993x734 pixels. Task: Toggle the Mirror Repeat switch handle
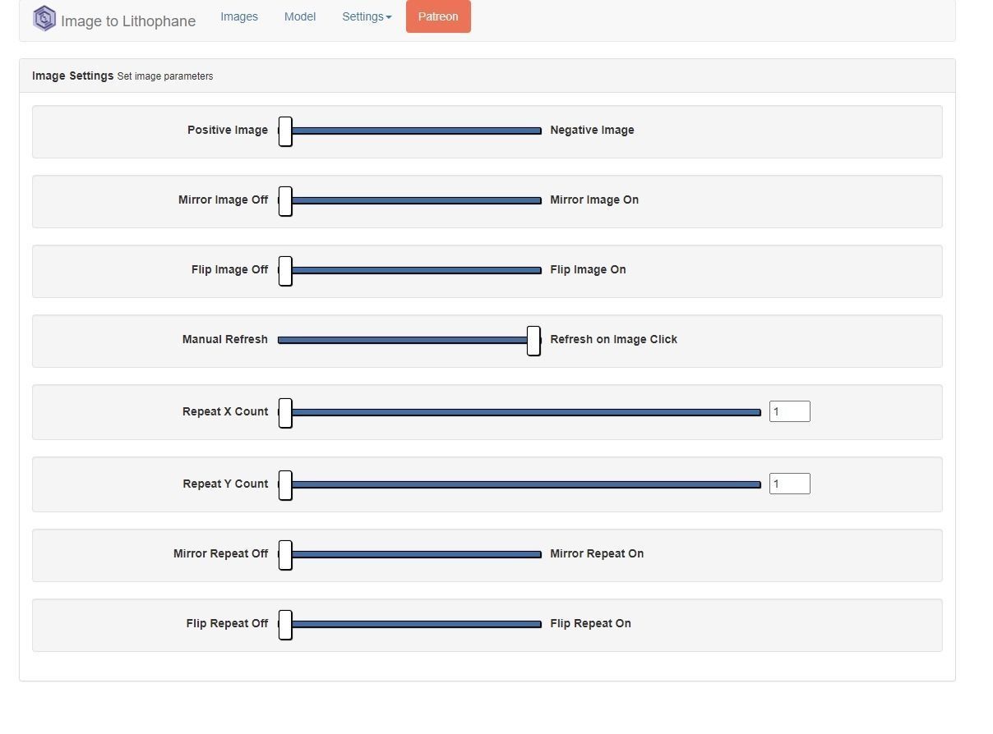point(285,555)
